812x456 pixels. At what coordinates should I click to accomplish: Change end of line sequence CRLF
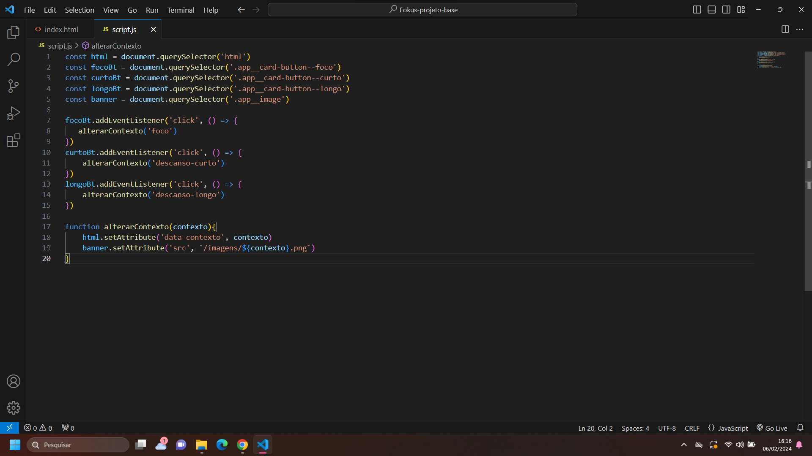pyautogui.click(x=692, y=428)
